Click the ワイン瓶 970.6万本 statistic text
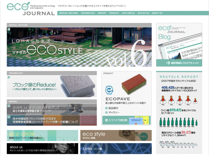Image resolution: width=209 pixels, height=156 pixels. [x=178, y=112]
